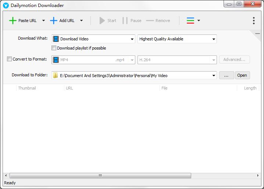The height and width of the screenshot is (189, 264).
Task: Sort by the Length column header
Action: click(x=250, y=88)
